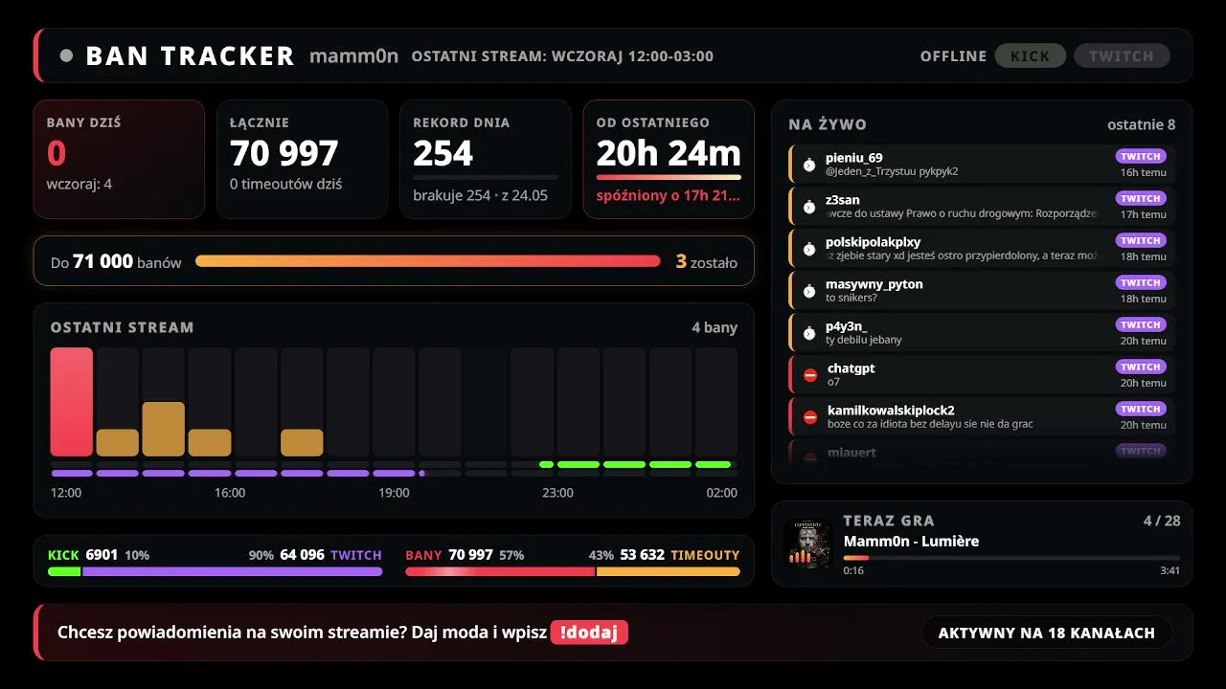Click the username mamm0n in header
Viewport: 1226px width, 689px height.
(x=353, y=56)
